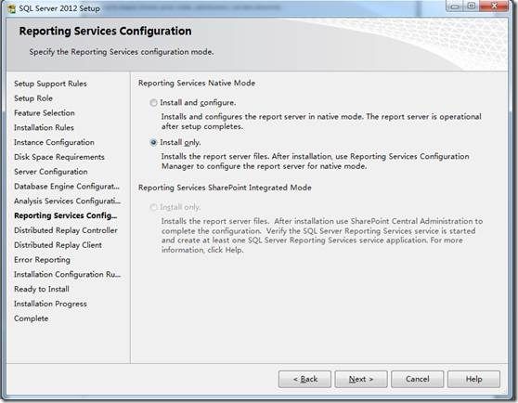Screen dimensions: 518x403
Task: Click the Setup Role step
Action: pos(33,98)
